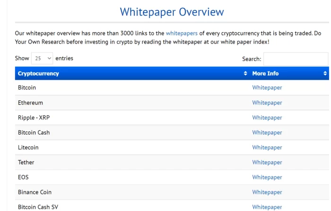The width and height of the screenshot is (331, 211).
Task: Click the Cryptocurrency column header
Action: tap(38, 73)
